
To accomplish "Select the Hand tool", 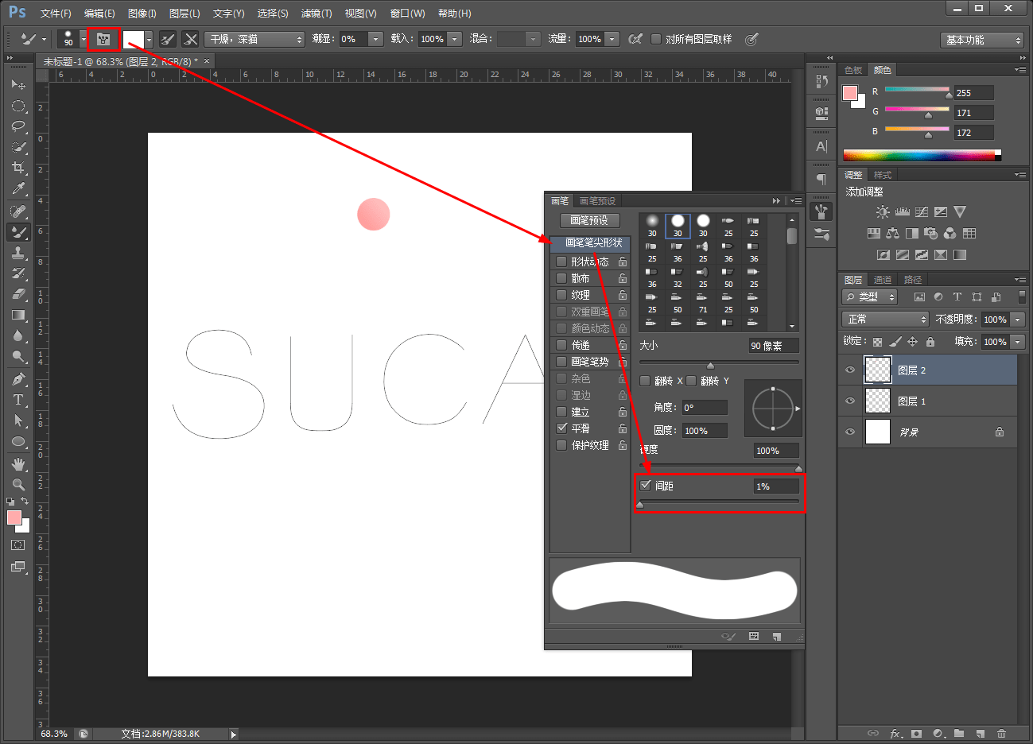I will (x=18, y=463).
